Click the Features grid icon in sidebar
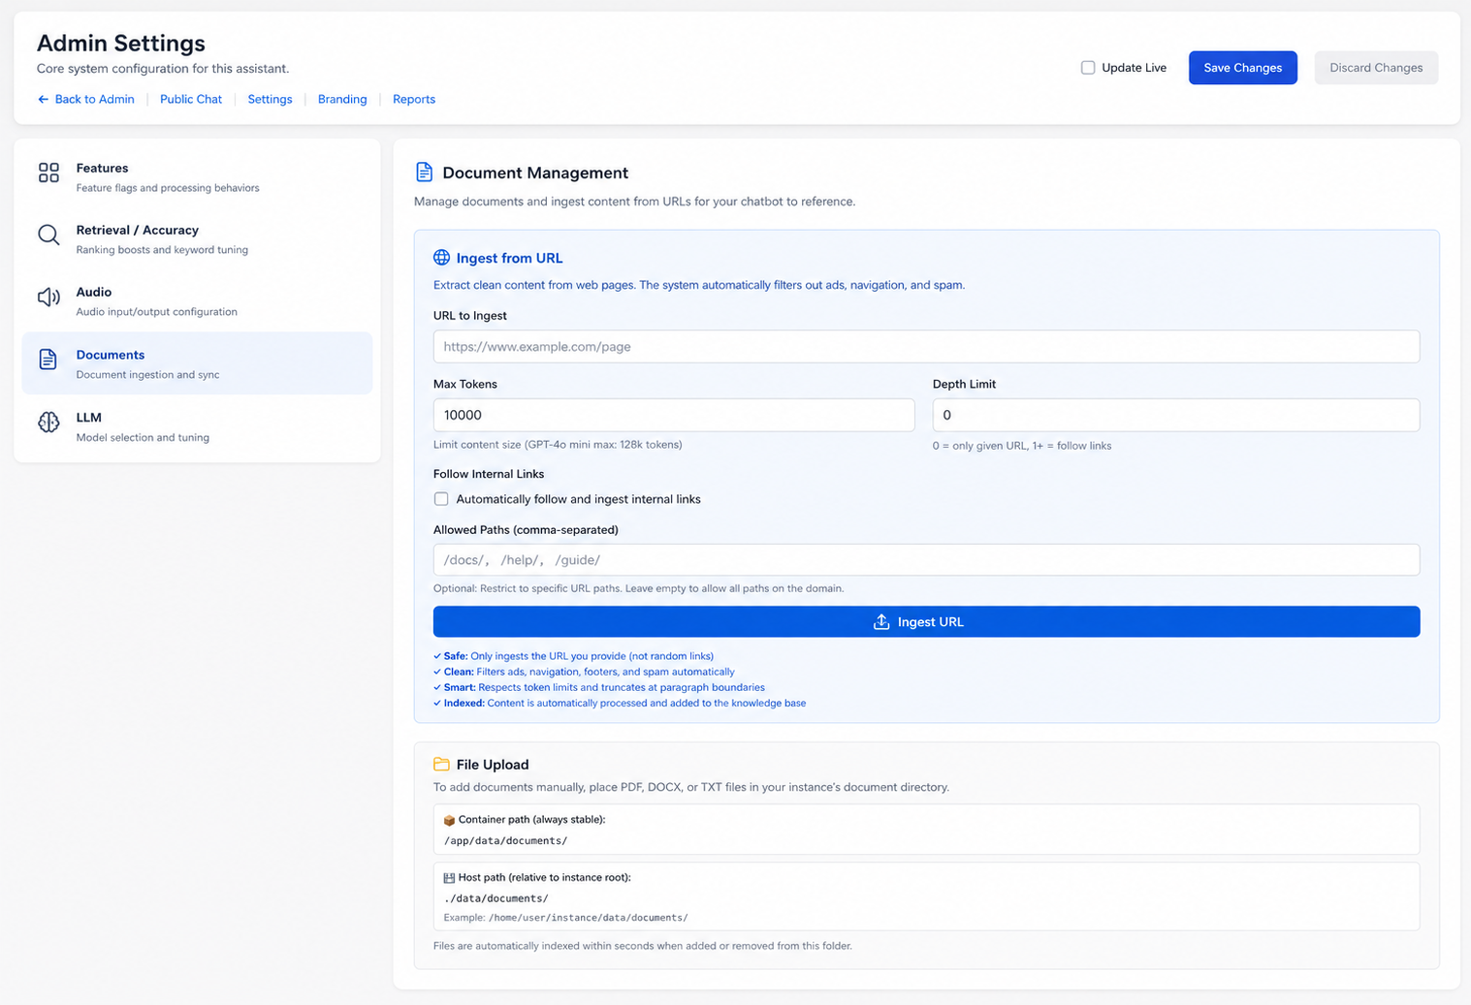Screen dimensions: 1471x1005 click(x=48, y=173)
